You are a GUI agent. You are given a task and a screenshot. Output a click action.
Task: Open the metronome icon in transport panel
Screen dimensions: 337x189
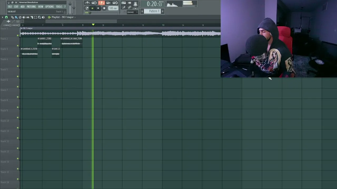tap(87, 3)
